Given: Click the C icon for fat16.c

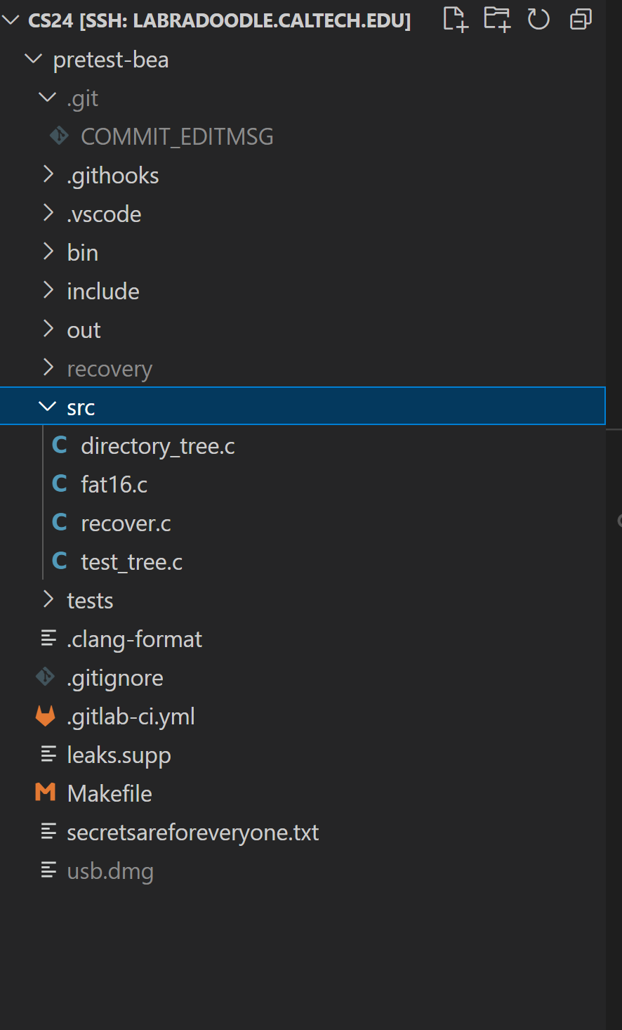Looking at the screenshot, I should pyautogui.click(x=60, y=484).
